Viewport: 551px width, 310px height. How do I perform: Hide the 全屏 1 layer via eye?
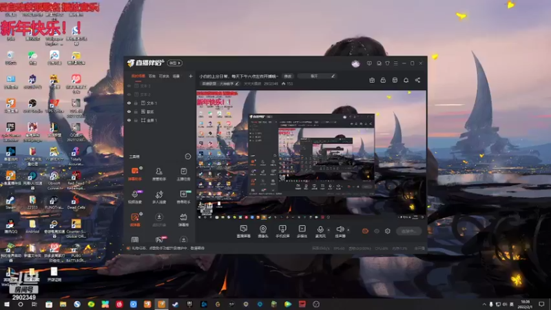coord(129,120)
